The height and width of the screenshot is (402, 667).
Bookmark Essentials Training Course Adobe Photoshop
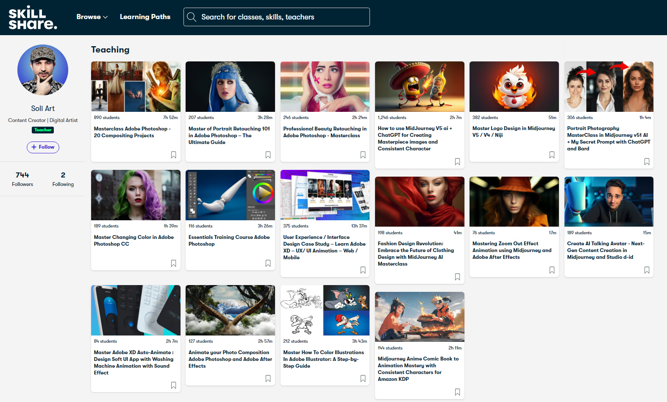tap(268, 263)
